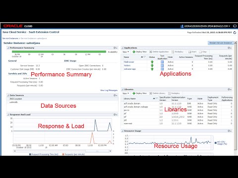
Task: Click Restart Service Instance button
Action: pyautogui.click(x=221, y=43)
